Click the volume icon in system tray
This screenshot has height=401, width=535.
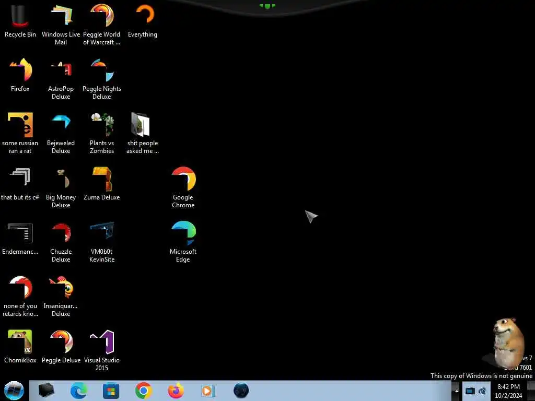482,391
